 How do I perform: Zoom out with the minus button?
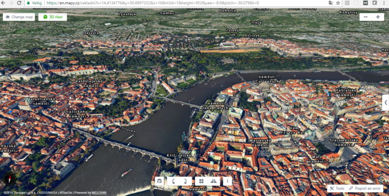[x=366, y=17]
